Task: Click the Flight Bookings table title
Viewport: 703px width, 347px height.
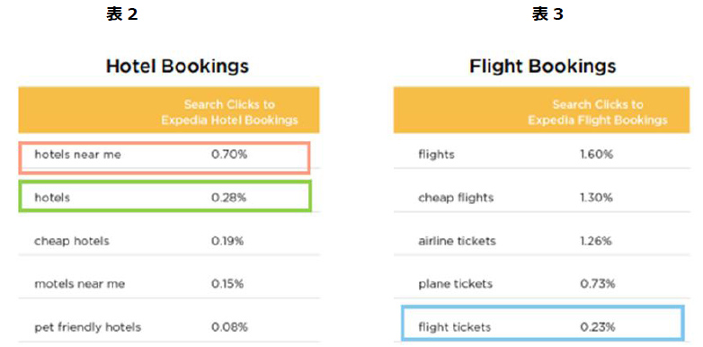Action: coord(542,67)
